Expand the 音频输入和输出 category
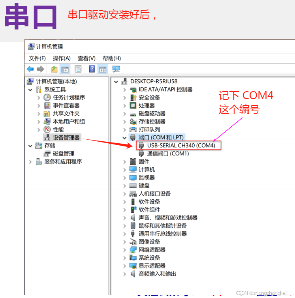The image size is (295, 298). click(x=124, y=274)
